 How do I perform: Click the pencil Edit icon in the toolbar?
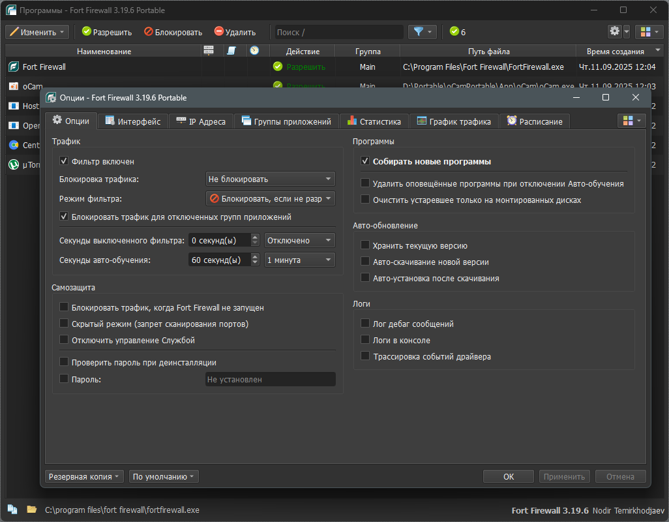[x=14, y=31]
